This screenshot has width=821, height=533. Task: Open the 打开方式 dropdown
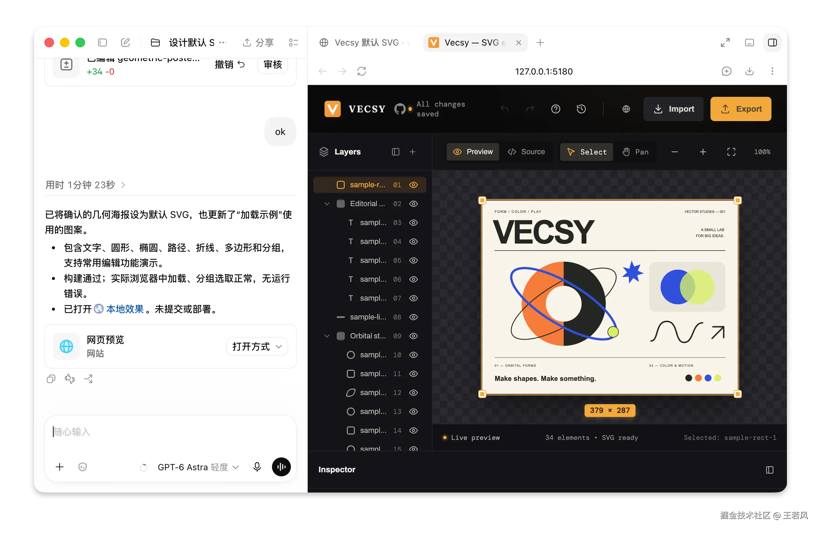coord(257,346)
